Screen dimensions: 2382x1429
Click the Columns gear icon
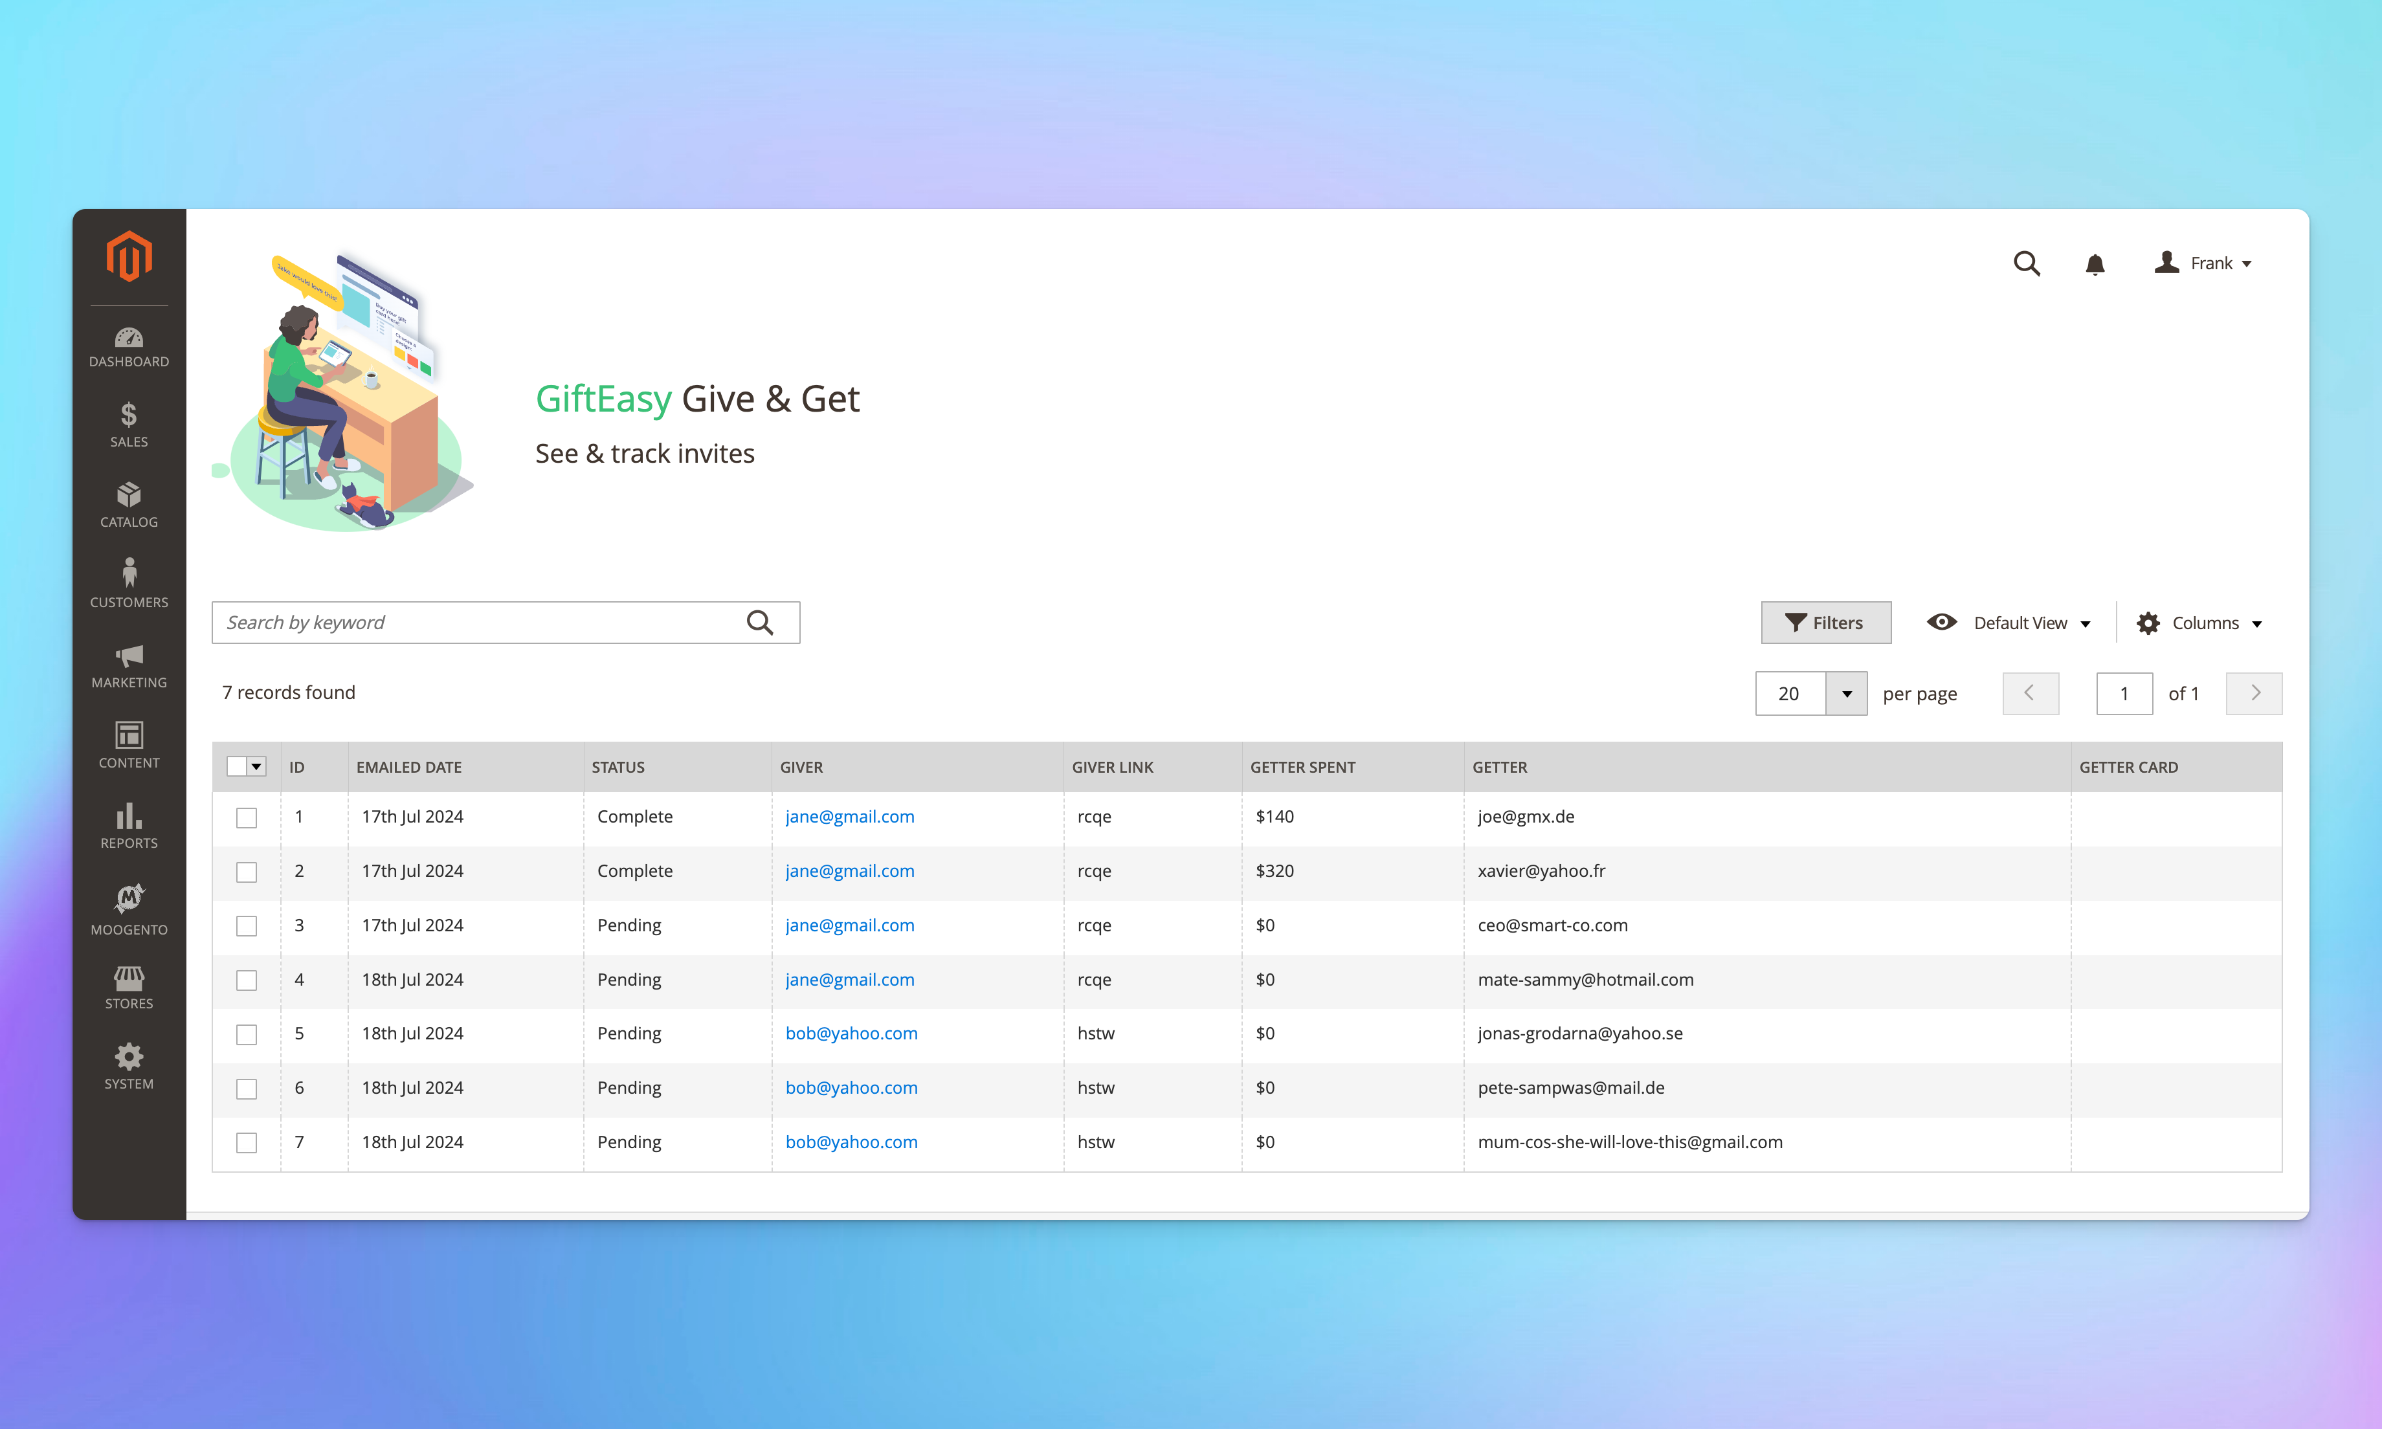point(2148,623)
